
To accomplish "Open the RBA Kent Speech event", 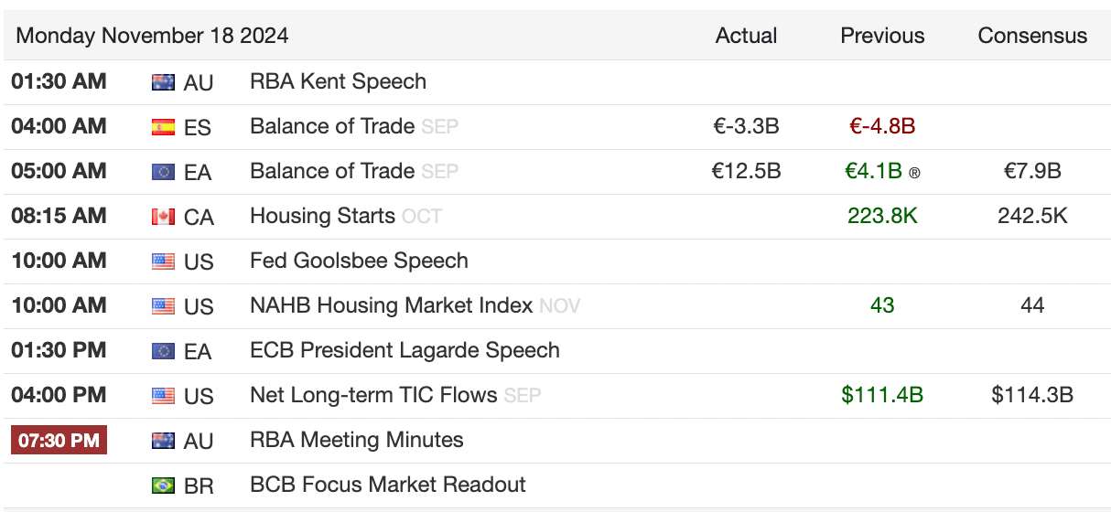I will tap(338, 81).
